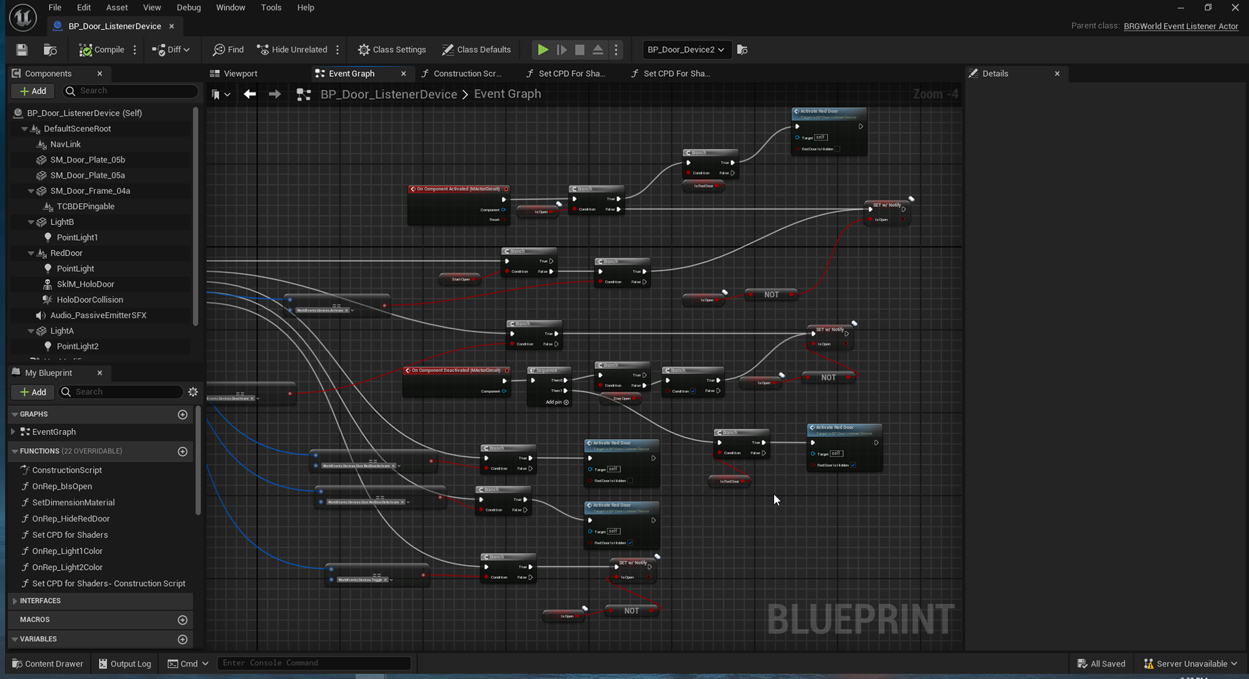The width and height of the screenshot is (1249, 679).
Task: Click the graph bookmarks dropdown icon
Action: pyautogui.click(x=221, y=95)
